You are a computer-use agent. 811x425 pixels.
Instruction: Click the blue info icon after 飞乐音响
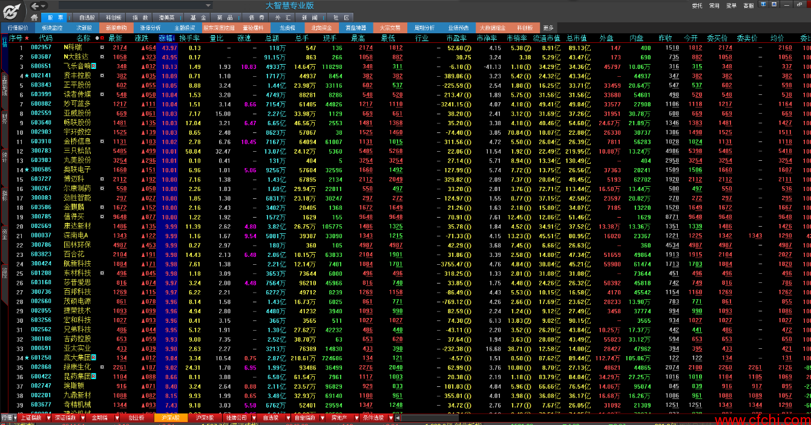pyautogui.click(x=94, y=66)
